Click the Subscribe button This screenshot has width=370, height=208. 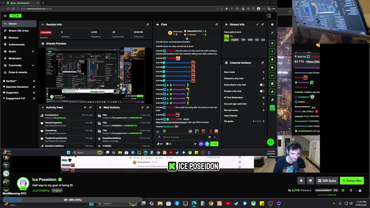(352, 181)
